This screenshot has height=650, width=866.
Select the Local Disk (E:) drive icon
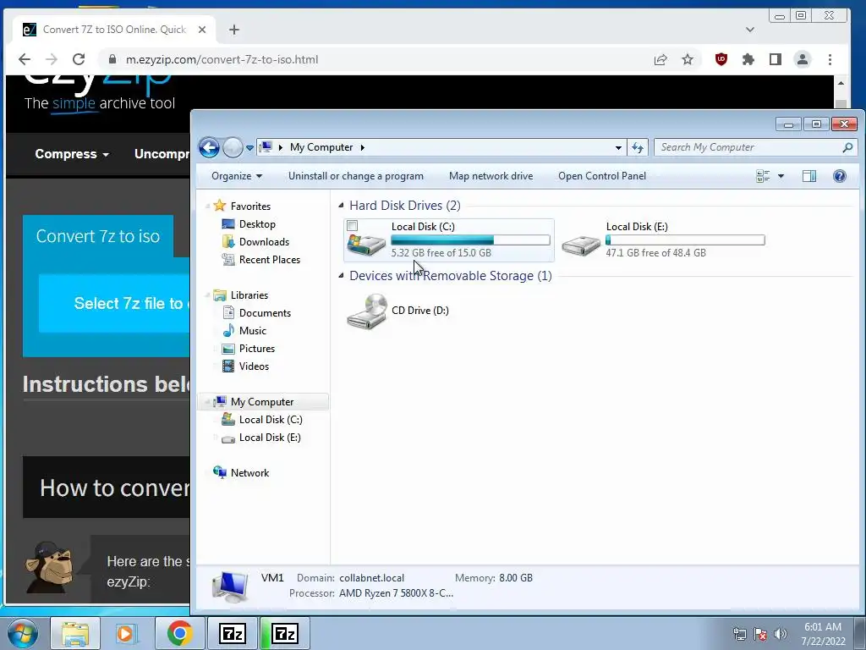[x=581, y=244]
